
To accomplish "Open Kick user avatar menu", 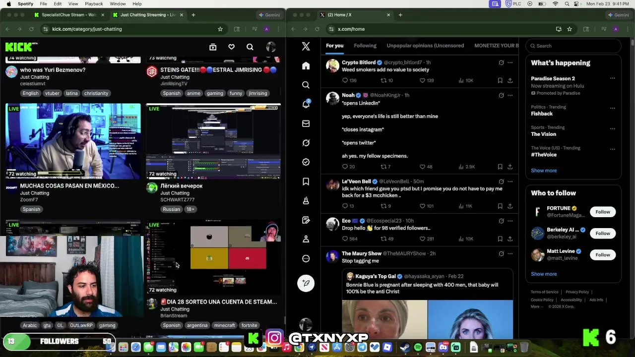I will pyautogui.click(x=271, y=47).
